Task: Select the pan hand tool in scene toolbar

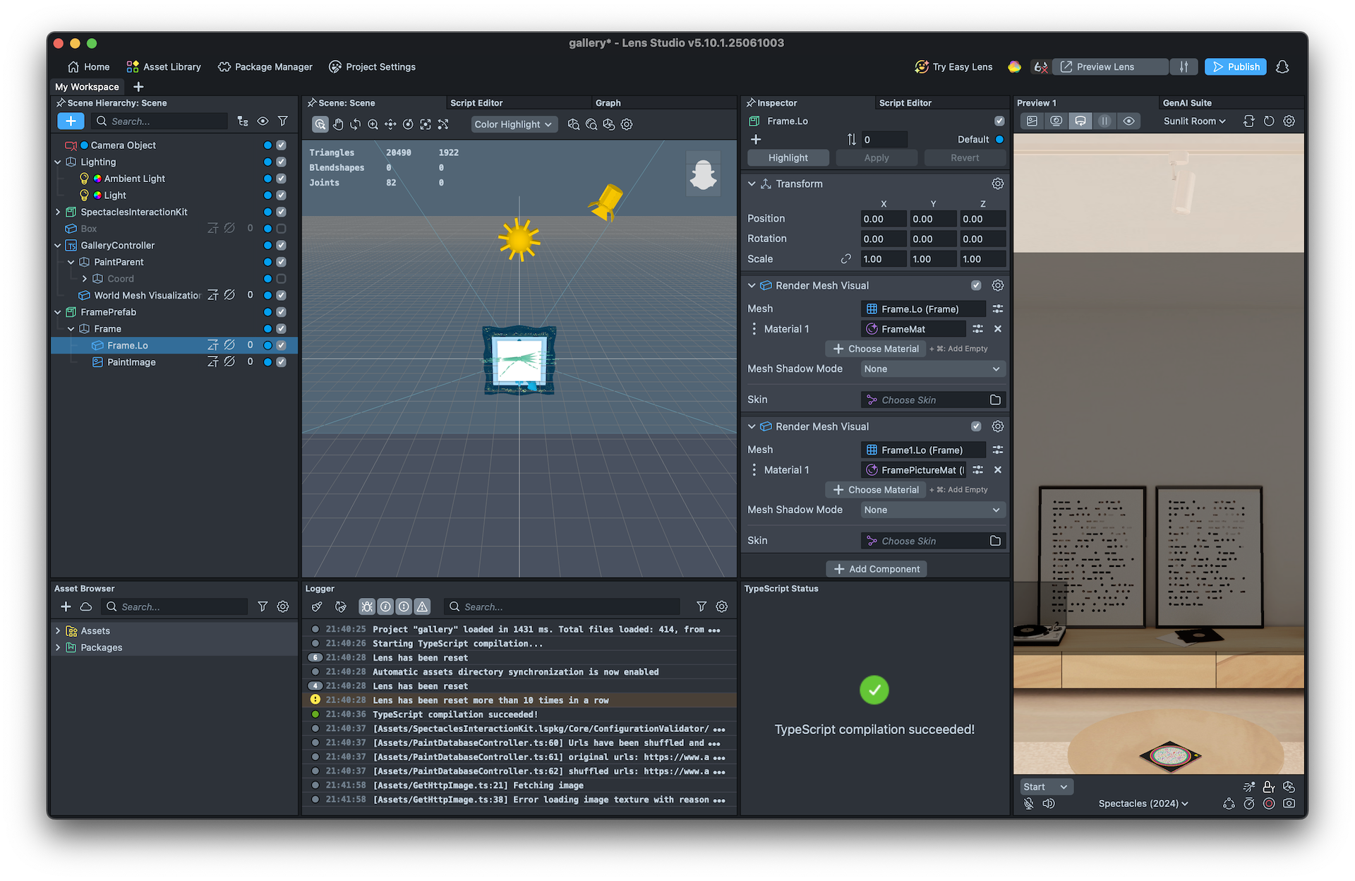Action: 338,124
